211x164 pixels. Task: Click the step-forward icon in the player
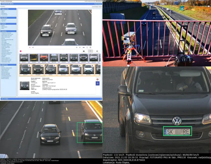click(x=33, y=47)
